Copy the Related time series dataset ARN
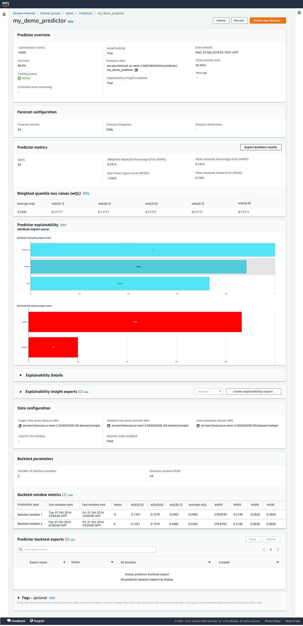The image size is (303, 626). pos(109,426)
